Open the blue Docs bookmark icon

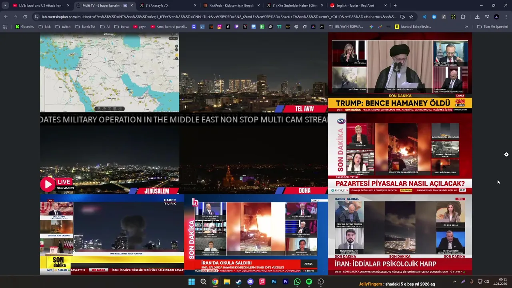coord(254,27)
